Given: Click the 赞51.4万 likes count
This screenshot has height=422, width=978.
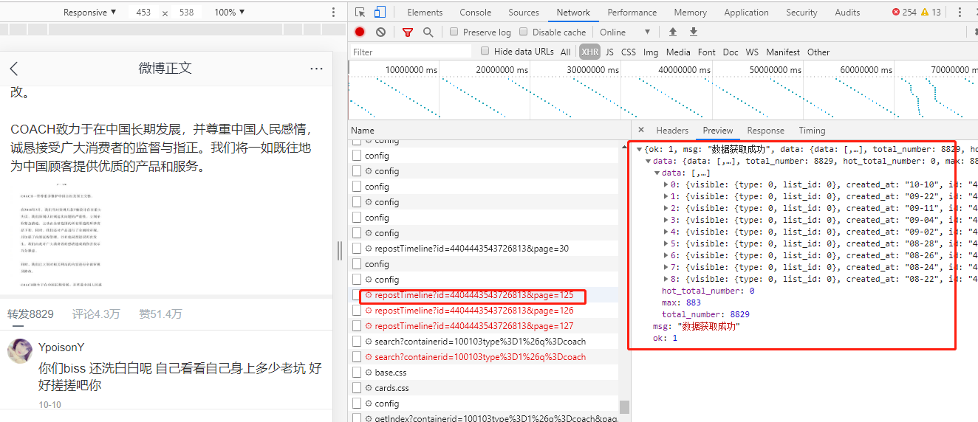Looking at the screenshot, I should click(161, 314).
